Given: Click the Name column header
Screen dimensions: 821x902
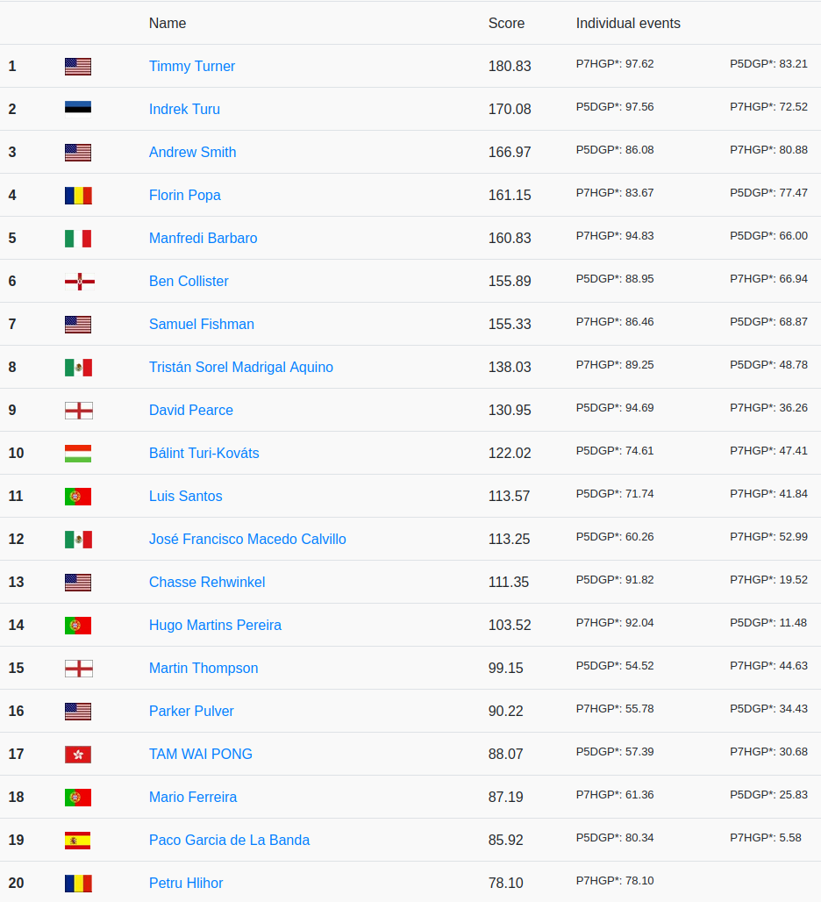Looking at the screenshot, I should pyautogui.click(x=168, y=23).
